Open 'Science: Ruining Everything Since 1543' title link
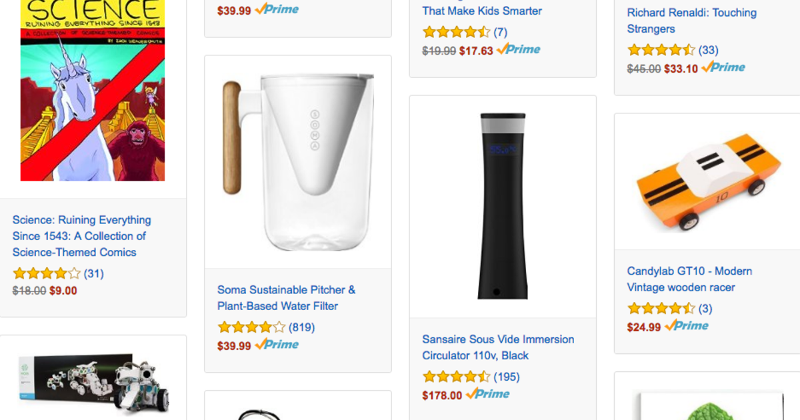This screenshot has width=800, height=420. click(x=82, y=236)
